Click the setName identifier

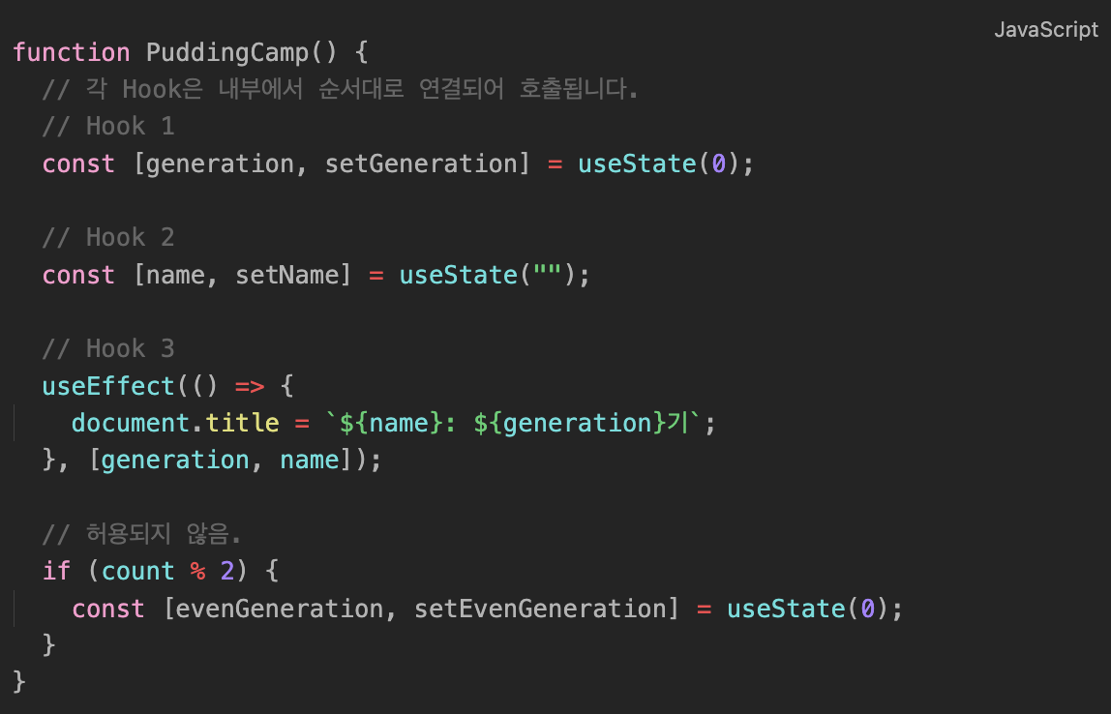tap(286, 275)
